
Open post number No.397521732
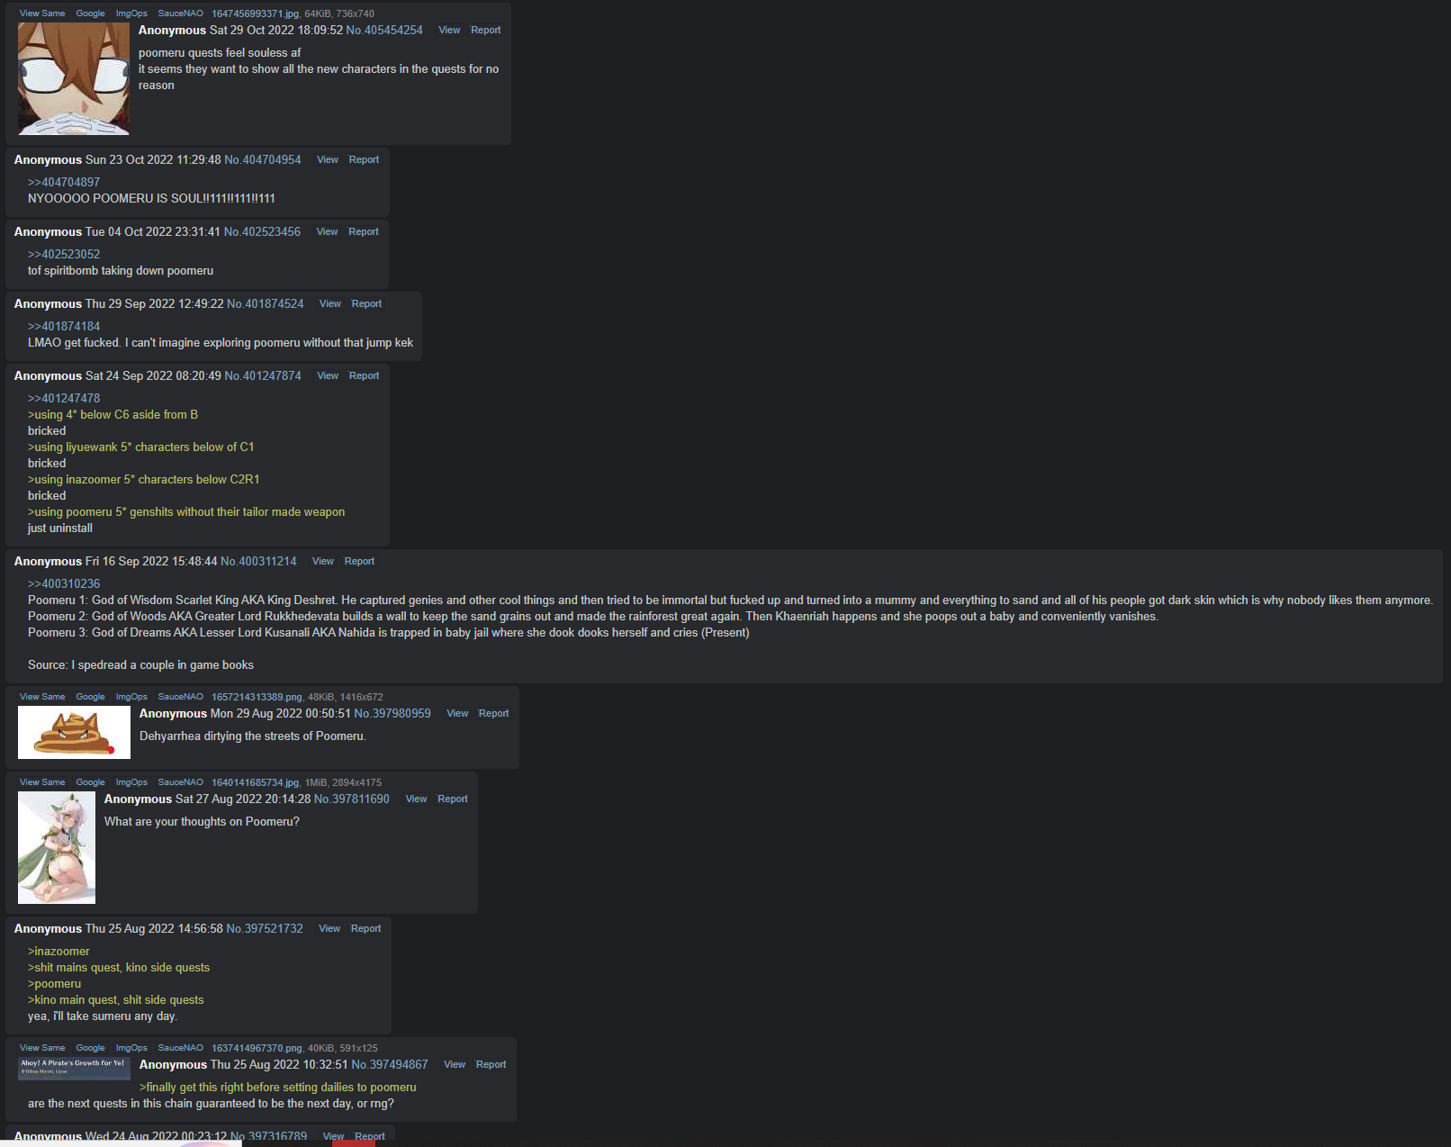click(x=265, y=929)
